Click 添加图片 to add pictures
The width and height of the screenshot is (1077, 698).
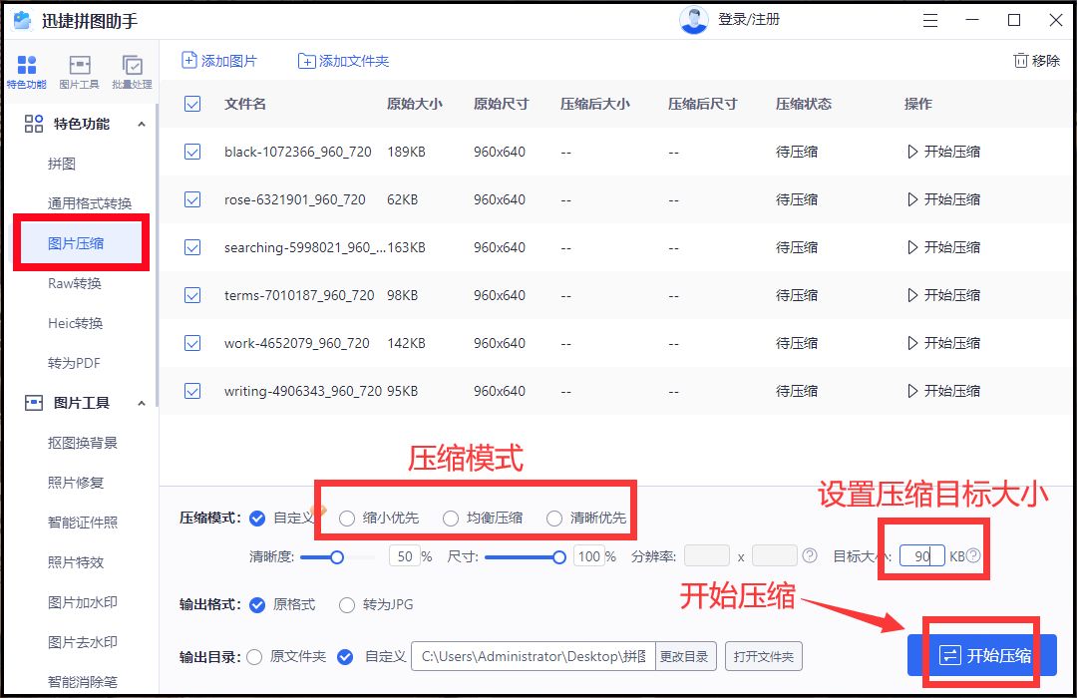[218, 60]
